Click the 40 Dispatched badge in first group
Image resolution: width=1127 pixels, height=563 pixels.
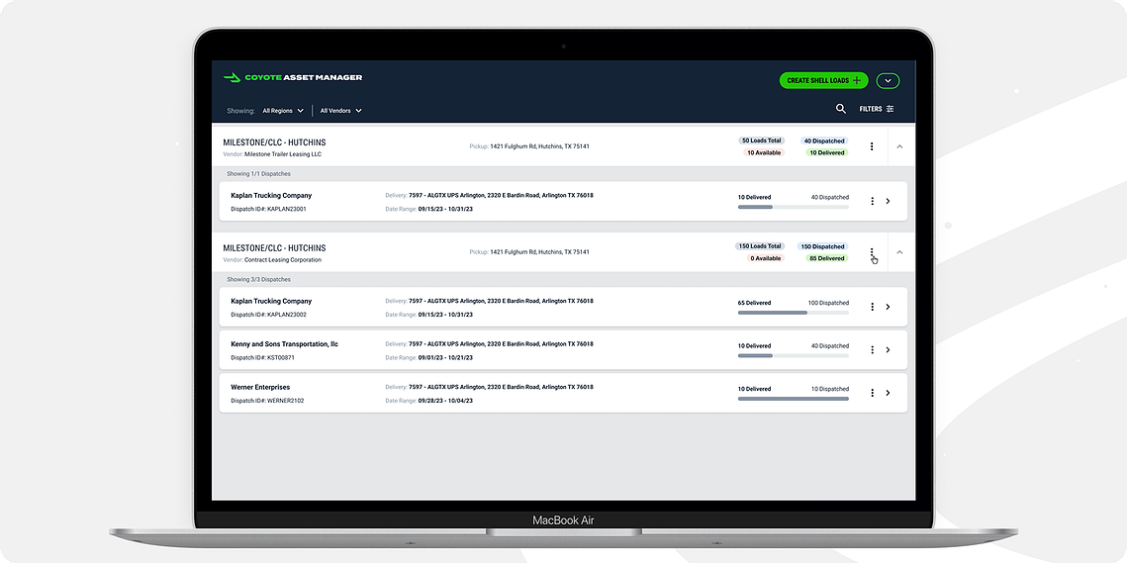click(823, 141)
